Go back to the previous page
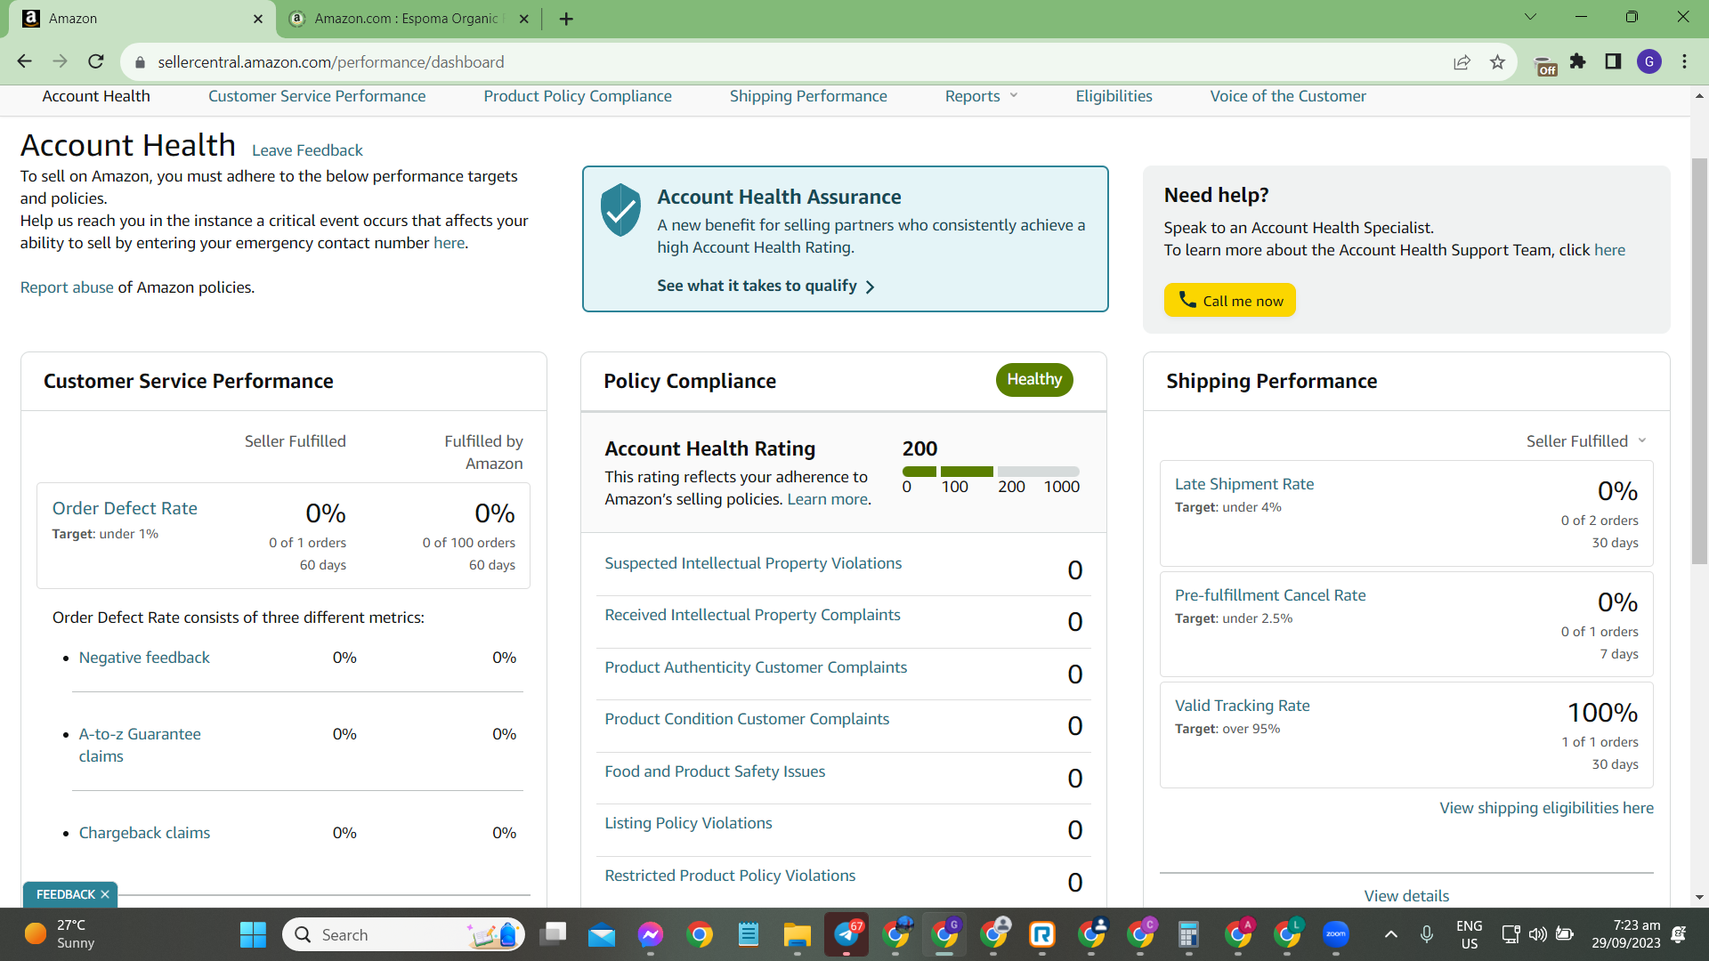This screenshot has width=1709, height=961. pos(24,61)
